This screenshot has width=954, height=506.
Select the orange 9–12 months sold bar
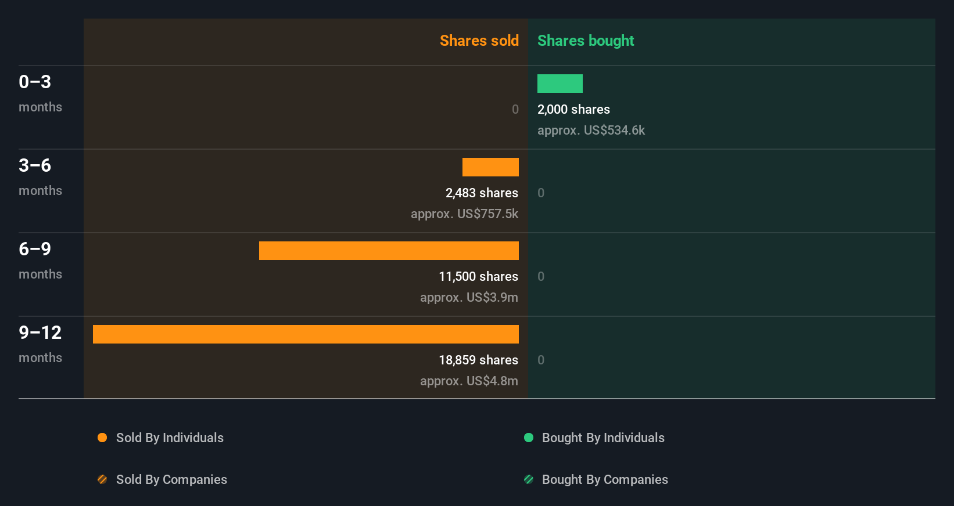(306, 334)
